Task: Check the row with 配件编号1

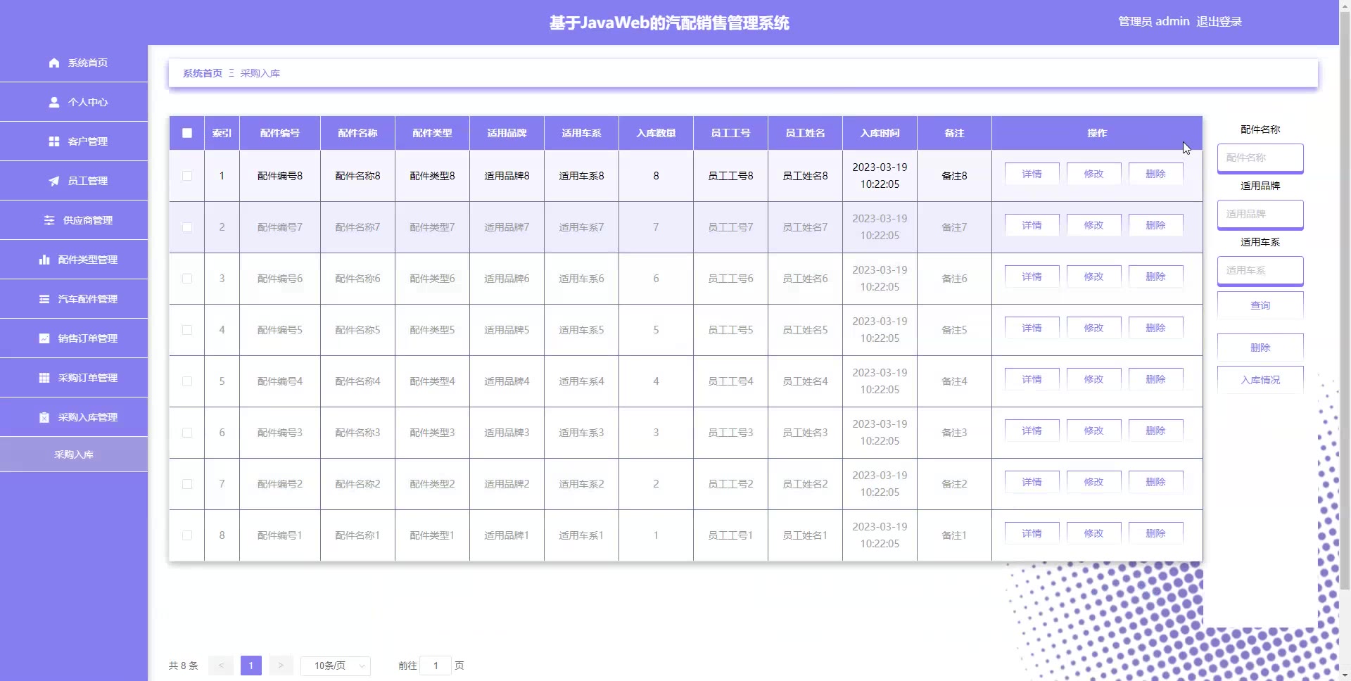Action: [187, 535]
